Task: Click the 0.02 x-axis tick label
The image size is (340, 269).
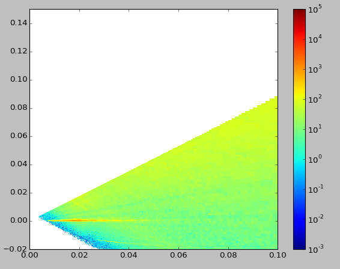Action: click(79, 255)
